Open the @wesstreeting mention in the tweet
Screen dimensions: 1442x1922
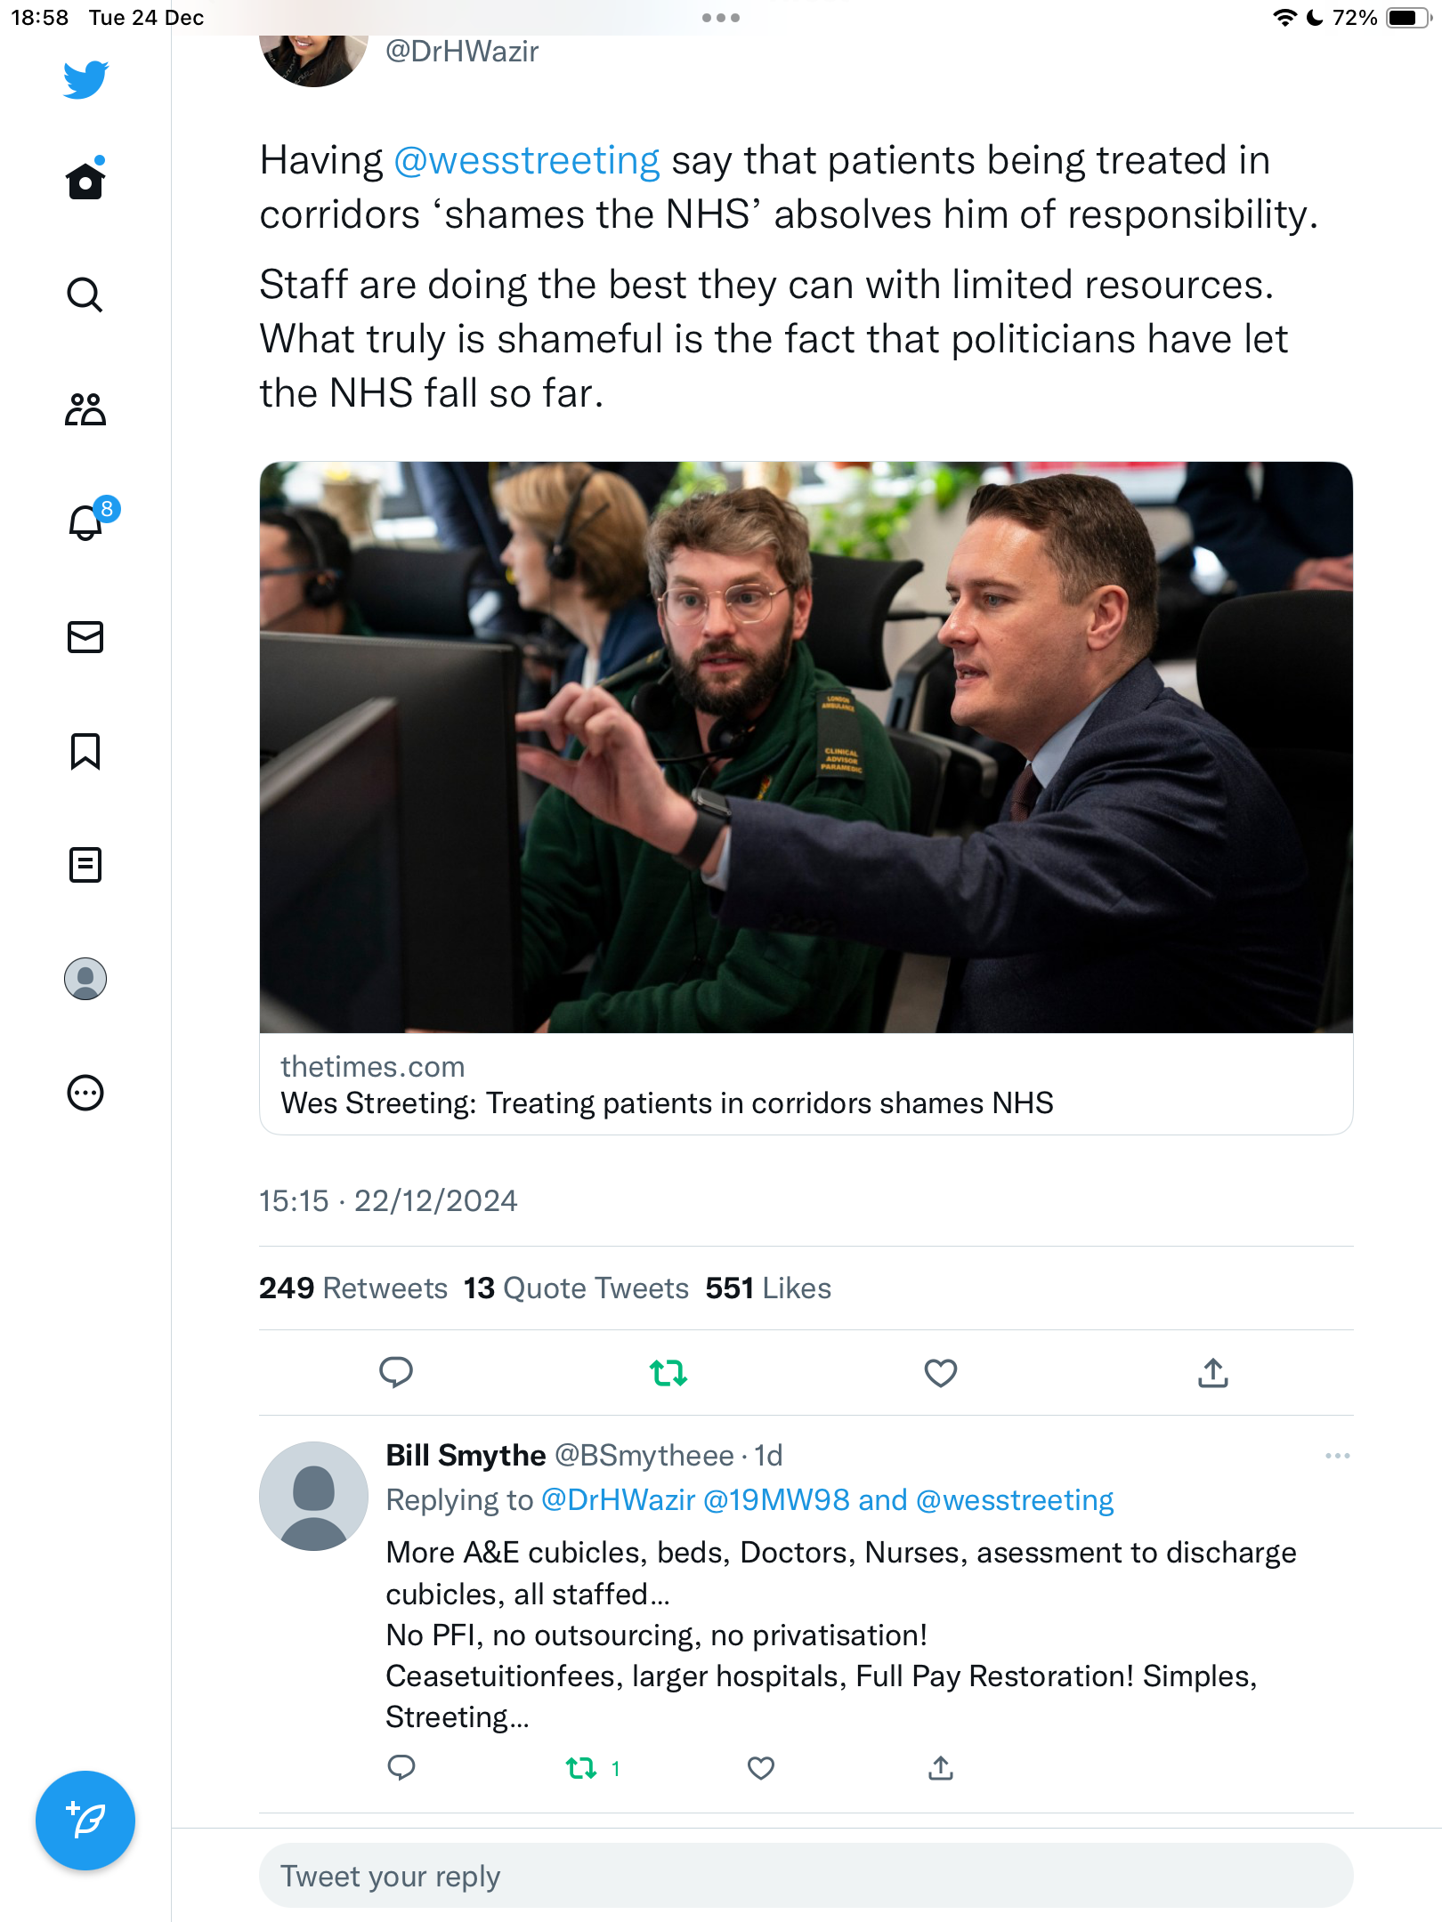pyautogui.click(x=527, y=161)
